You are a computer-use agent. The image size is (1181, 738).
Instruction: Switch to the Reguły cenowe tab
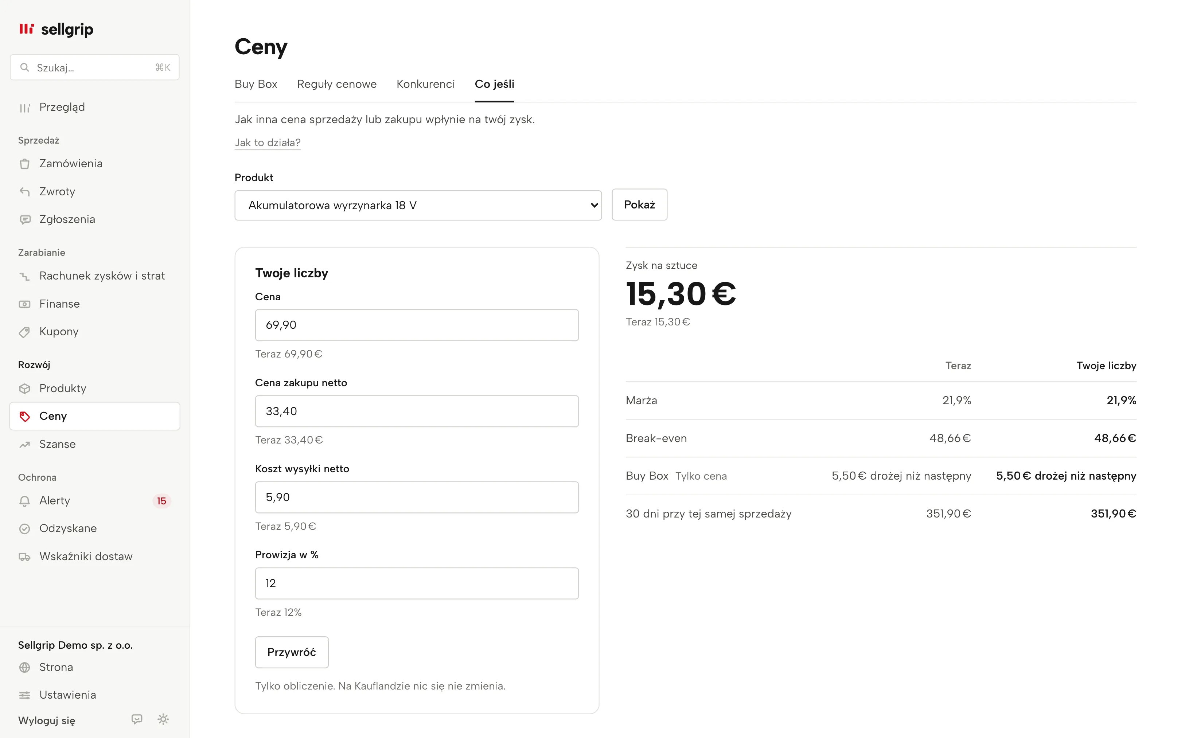click(337, 84)
